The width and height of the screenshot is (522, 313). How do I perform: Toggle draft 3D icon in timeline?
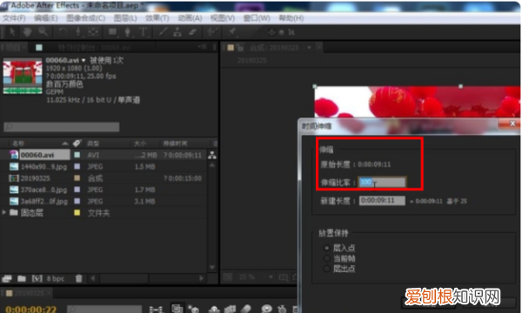193,309
